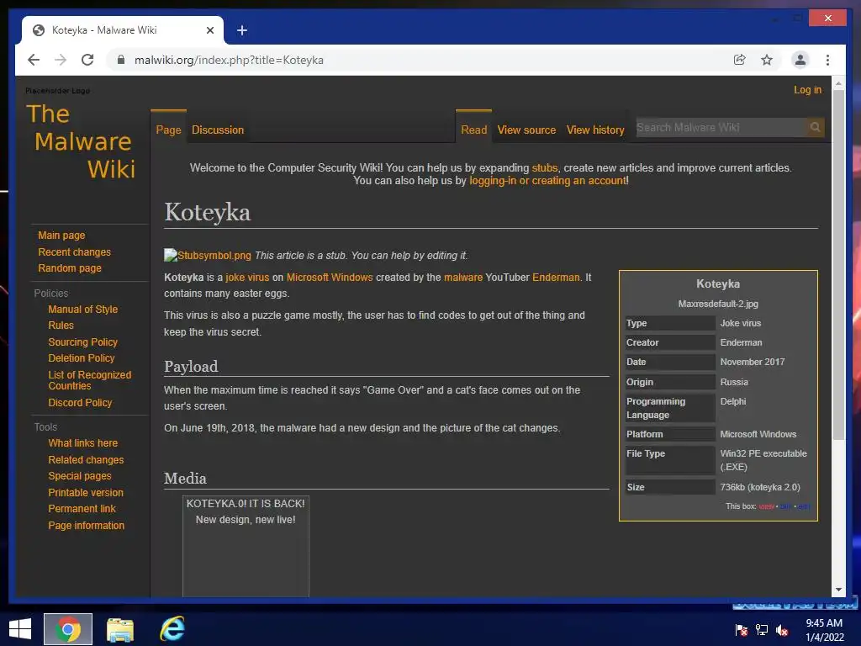
Task: Click What links here tool
Action: tap(83, 442)
